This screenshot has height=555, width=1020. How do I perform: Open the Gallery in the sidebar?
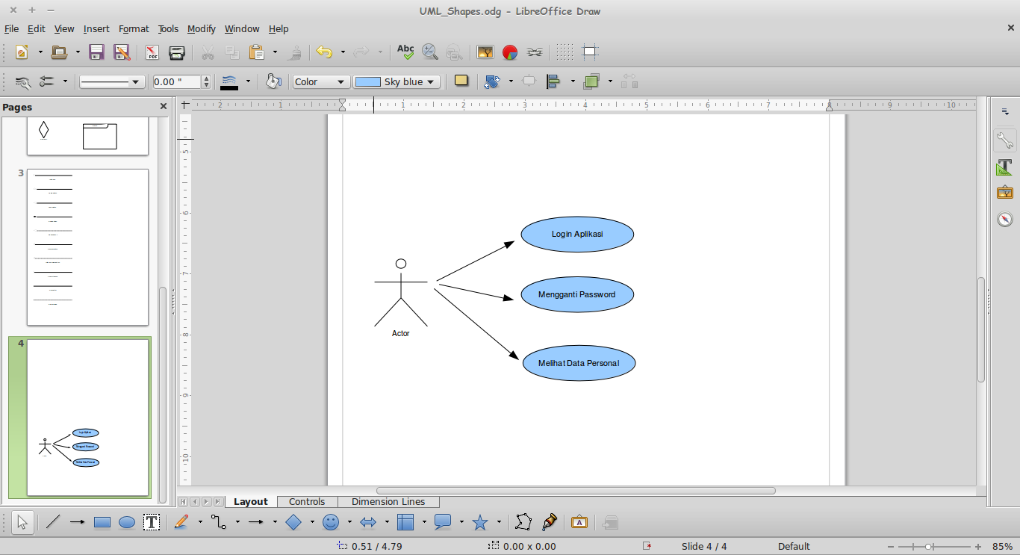pos(1004,191)
